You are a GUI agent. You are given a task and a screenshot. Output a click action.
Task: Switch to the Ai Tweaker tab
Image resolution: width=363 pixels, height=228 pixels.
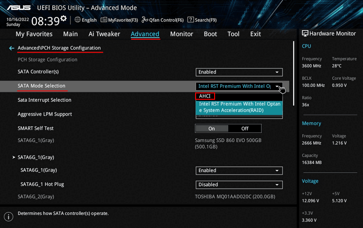click(x=104, y=34)
